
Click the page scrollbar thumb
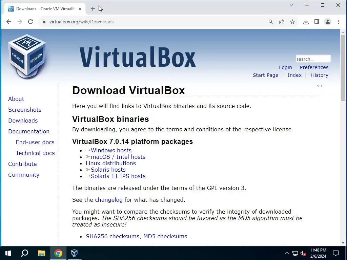343,67
